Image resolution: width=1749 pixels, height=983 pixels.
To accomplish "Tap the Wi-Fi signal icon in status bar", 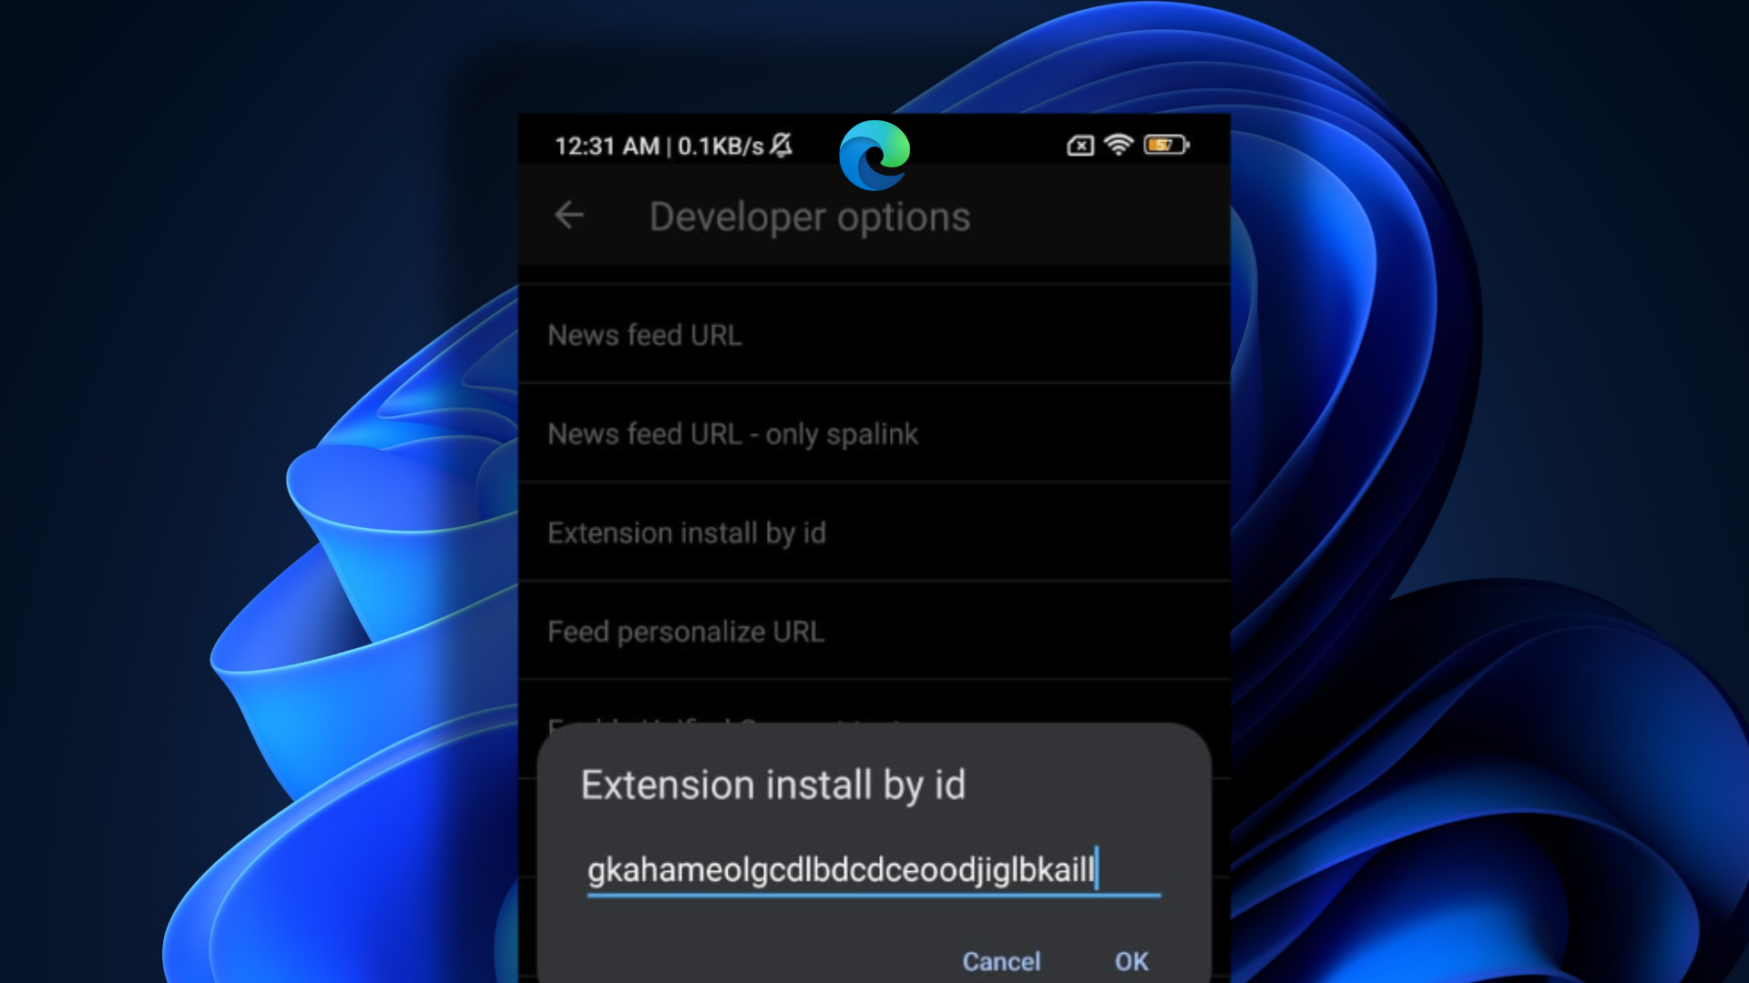I will pyautogui.click(x=1119, y=145).
